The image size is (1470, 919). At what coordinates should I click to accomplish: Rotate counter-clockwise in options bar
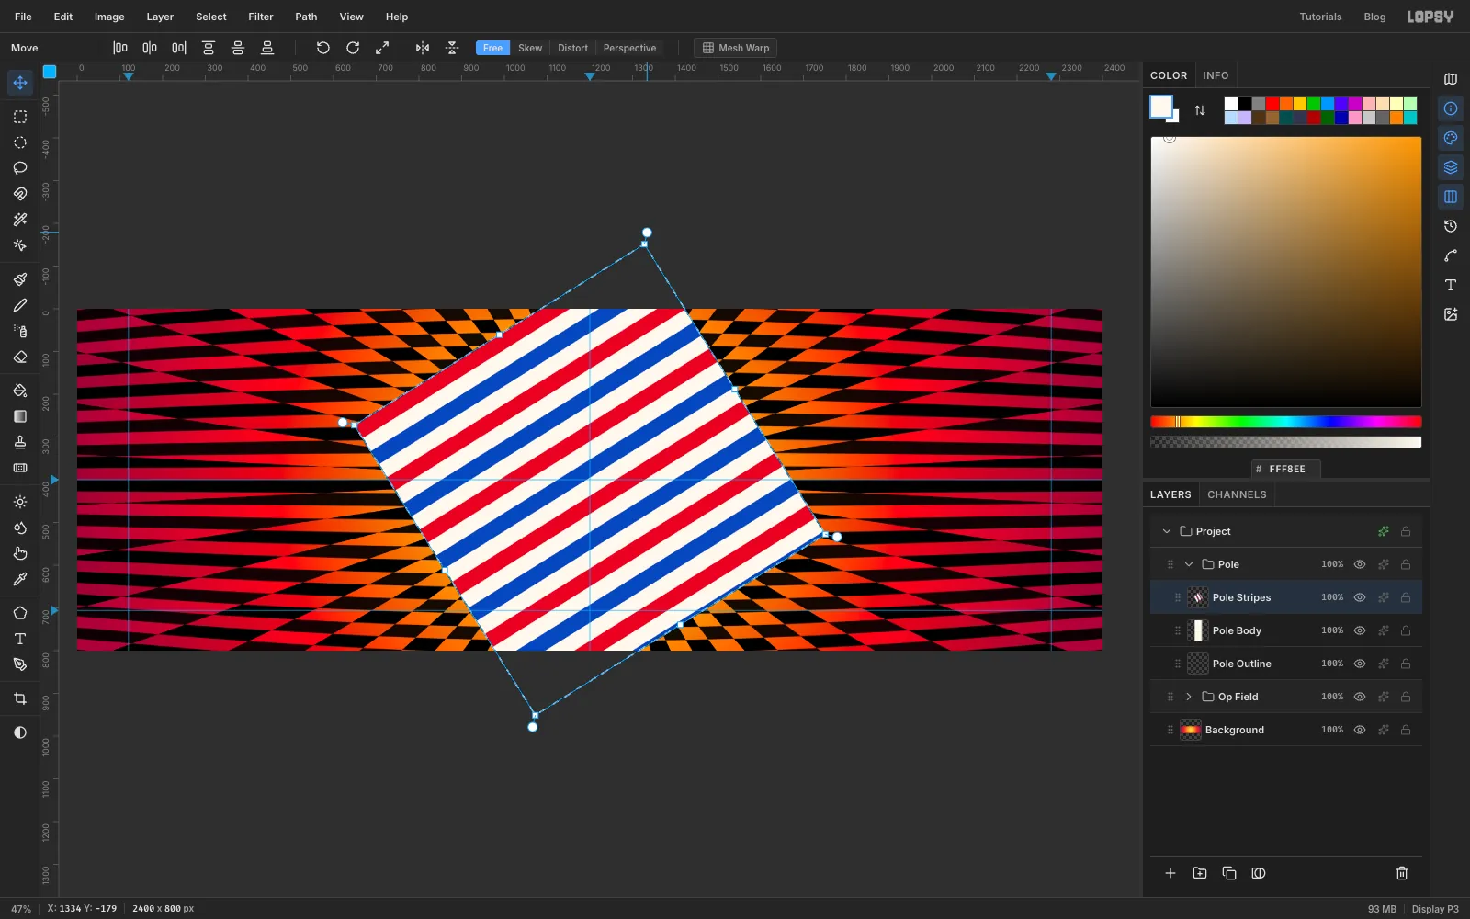click(x=323, y=48)
